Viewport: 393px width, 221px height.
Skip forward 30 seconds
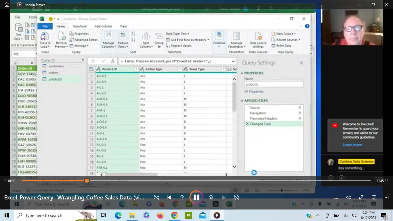click(x=211, y=197)
